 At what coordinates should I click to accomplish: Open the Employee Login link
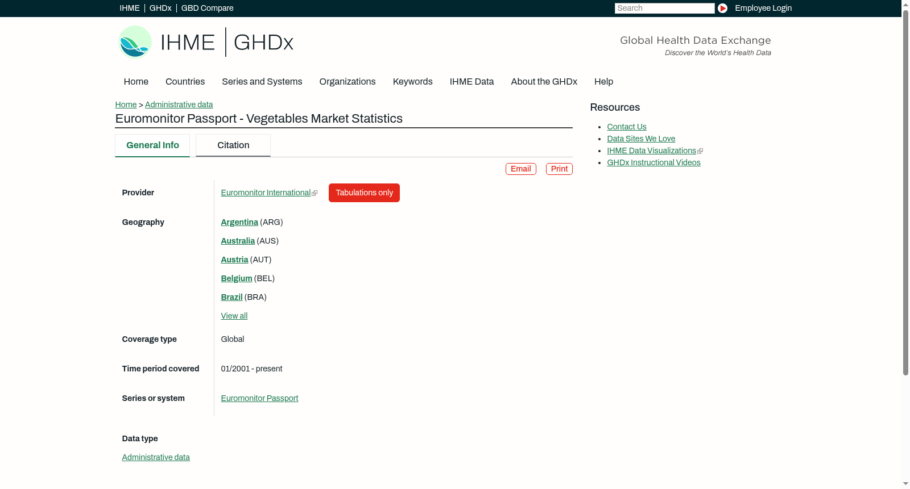pos(763,8)
